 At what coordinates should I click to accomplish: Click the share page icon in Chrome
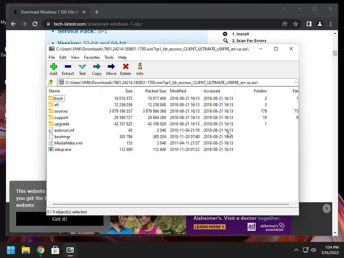point(285,24)
